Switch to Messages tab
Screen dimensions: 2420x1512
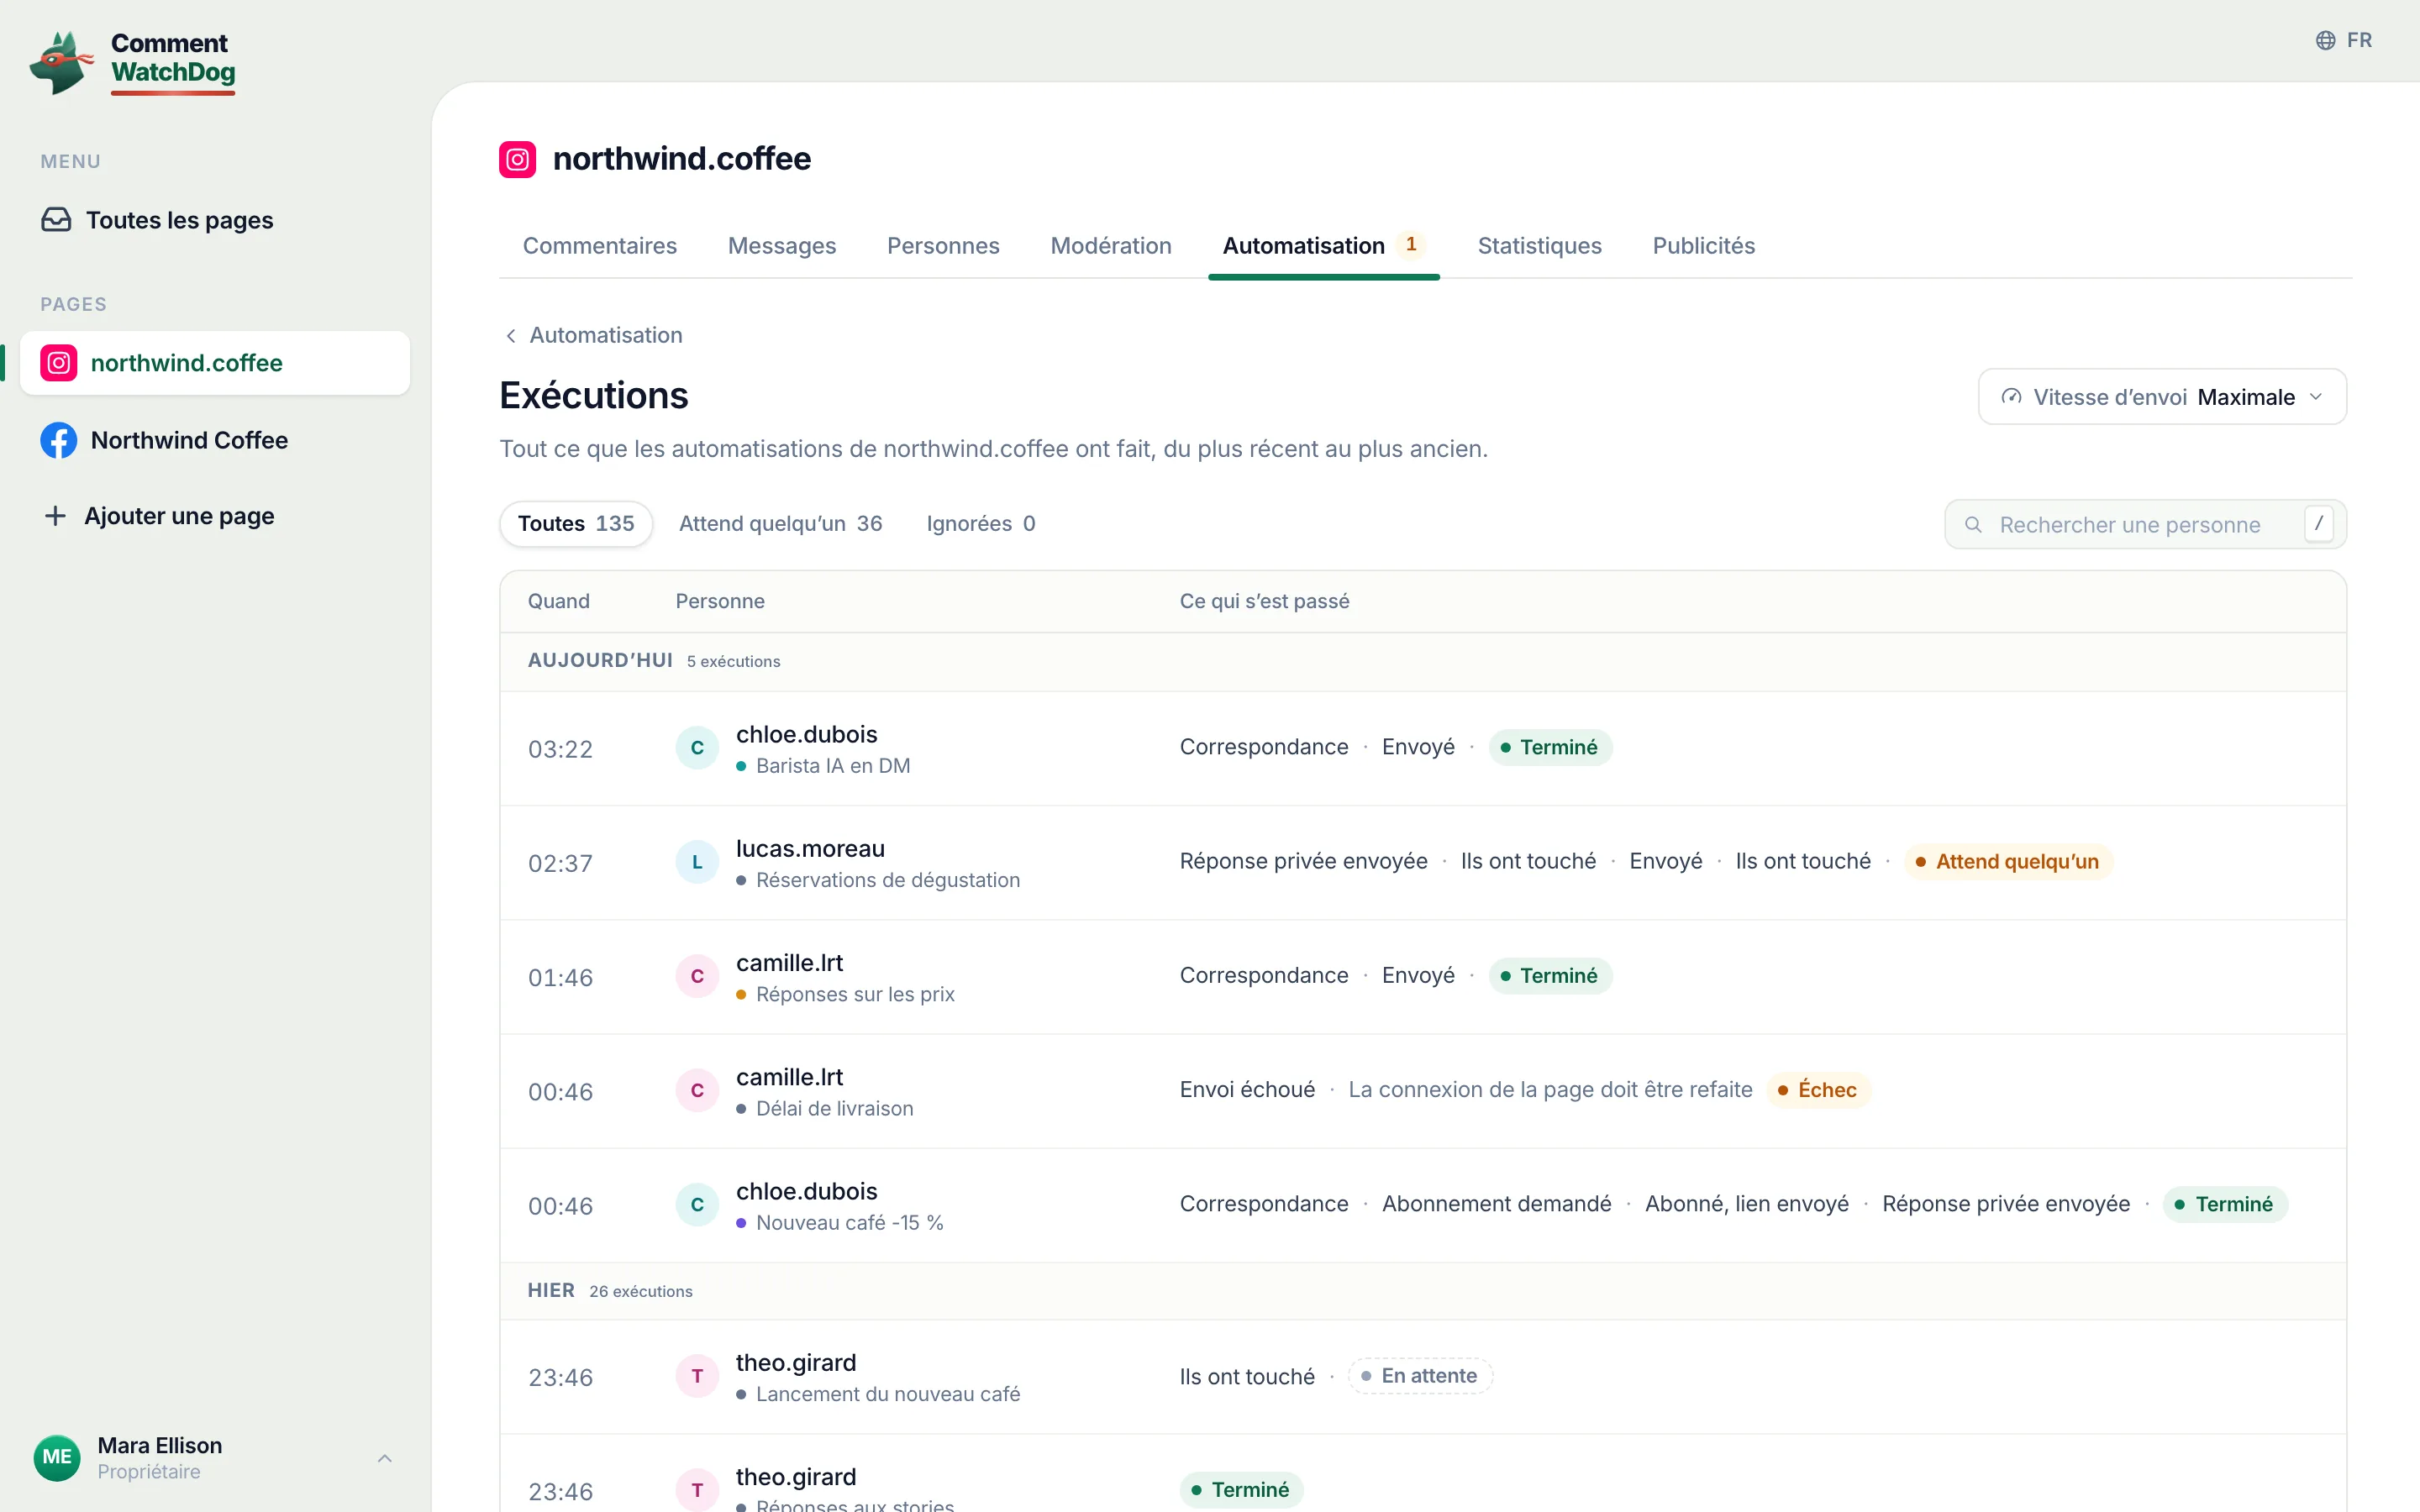(x=782, y=246)
